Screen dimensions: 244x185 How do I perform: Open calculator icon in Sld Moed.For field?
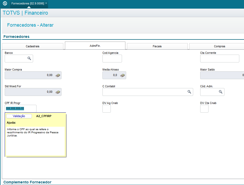pos(58,92)
